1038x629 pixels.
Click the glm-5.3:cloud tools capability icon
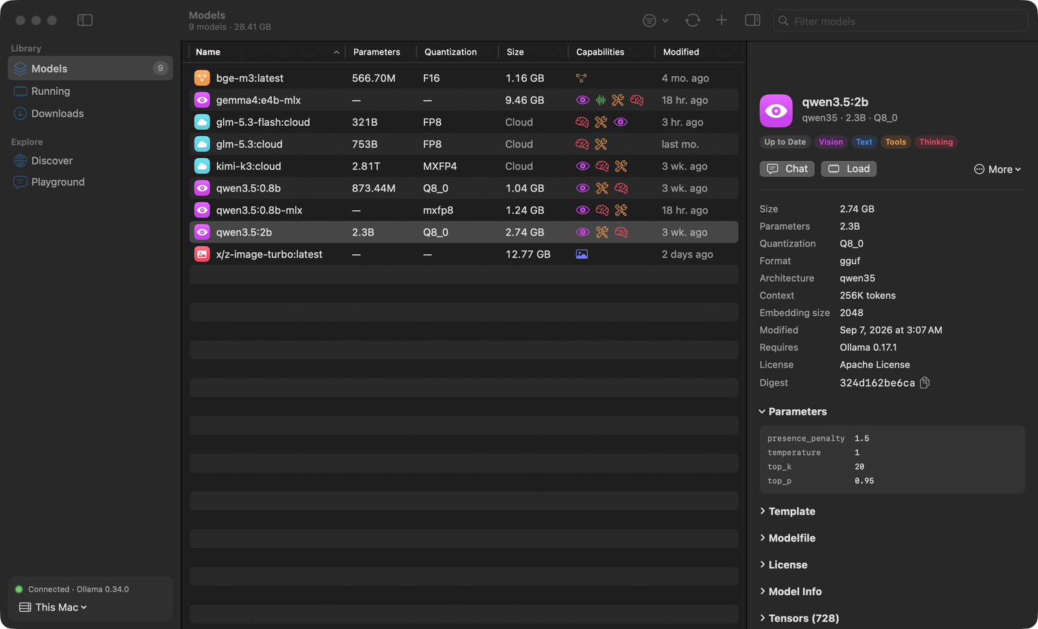coord(601,144)
